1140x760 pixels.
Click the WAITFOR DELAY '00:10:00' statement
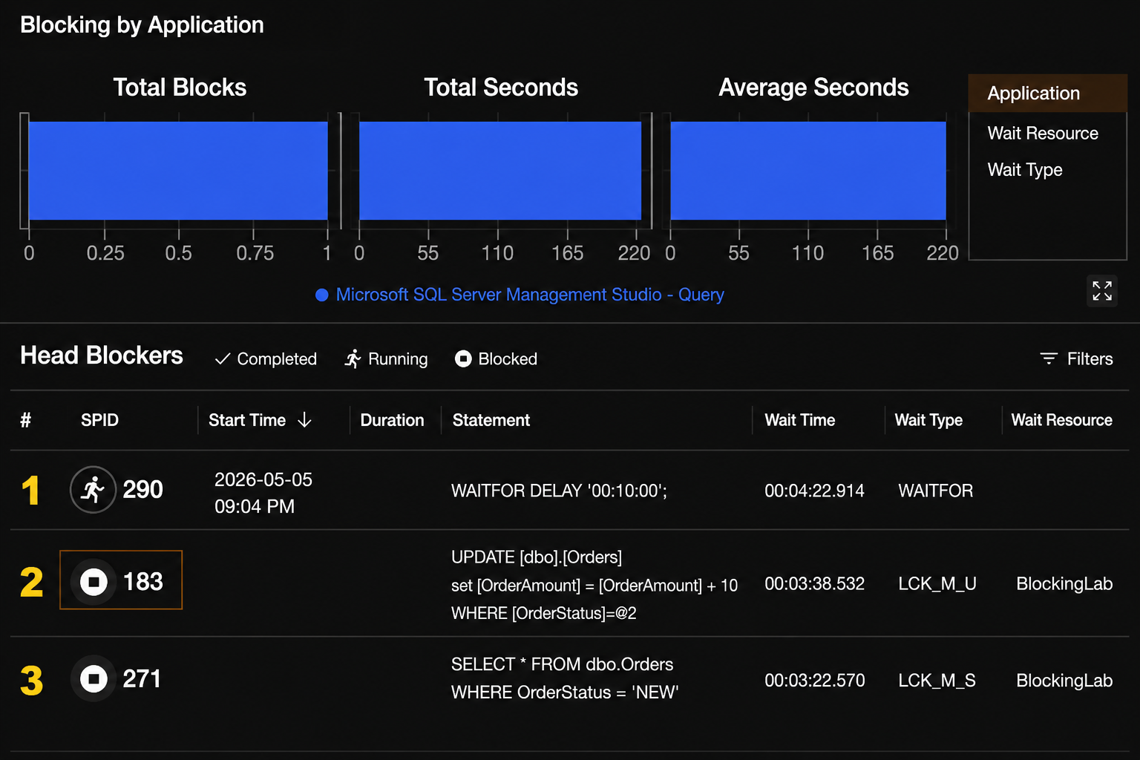click(x=560, y=491)
